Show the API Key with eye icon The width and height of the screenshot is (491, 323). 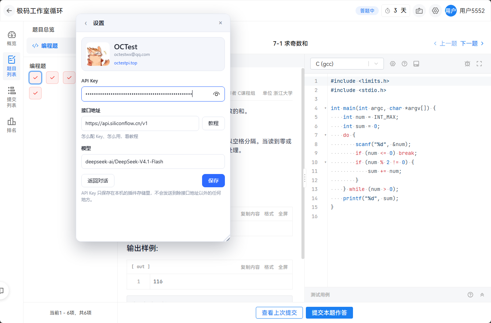(216, 94)
